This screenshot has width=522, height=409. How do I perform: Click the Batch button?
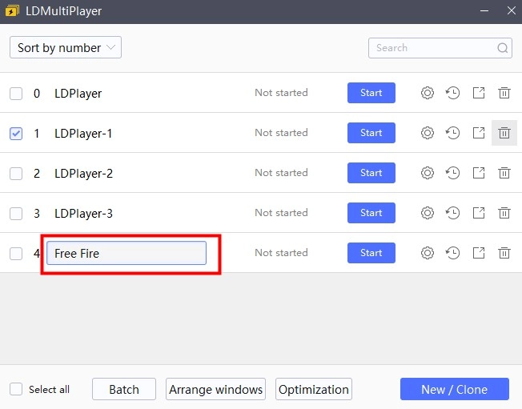tap(124, 389)
